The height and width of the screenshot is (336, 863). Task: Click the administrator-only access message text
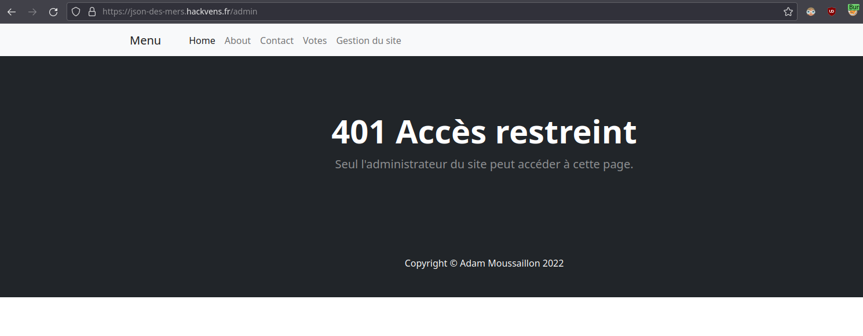484,164
